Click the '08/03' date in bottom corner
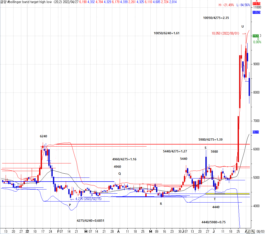Image resolution: width=265 pixels, height=234 pixels. (x=260, y=231)
